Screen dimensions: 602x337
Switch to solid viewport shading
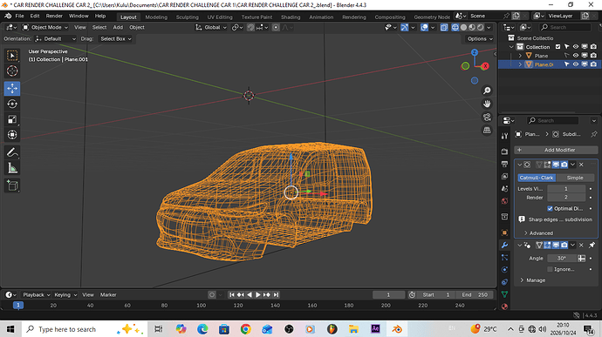[x=463, y=27]
